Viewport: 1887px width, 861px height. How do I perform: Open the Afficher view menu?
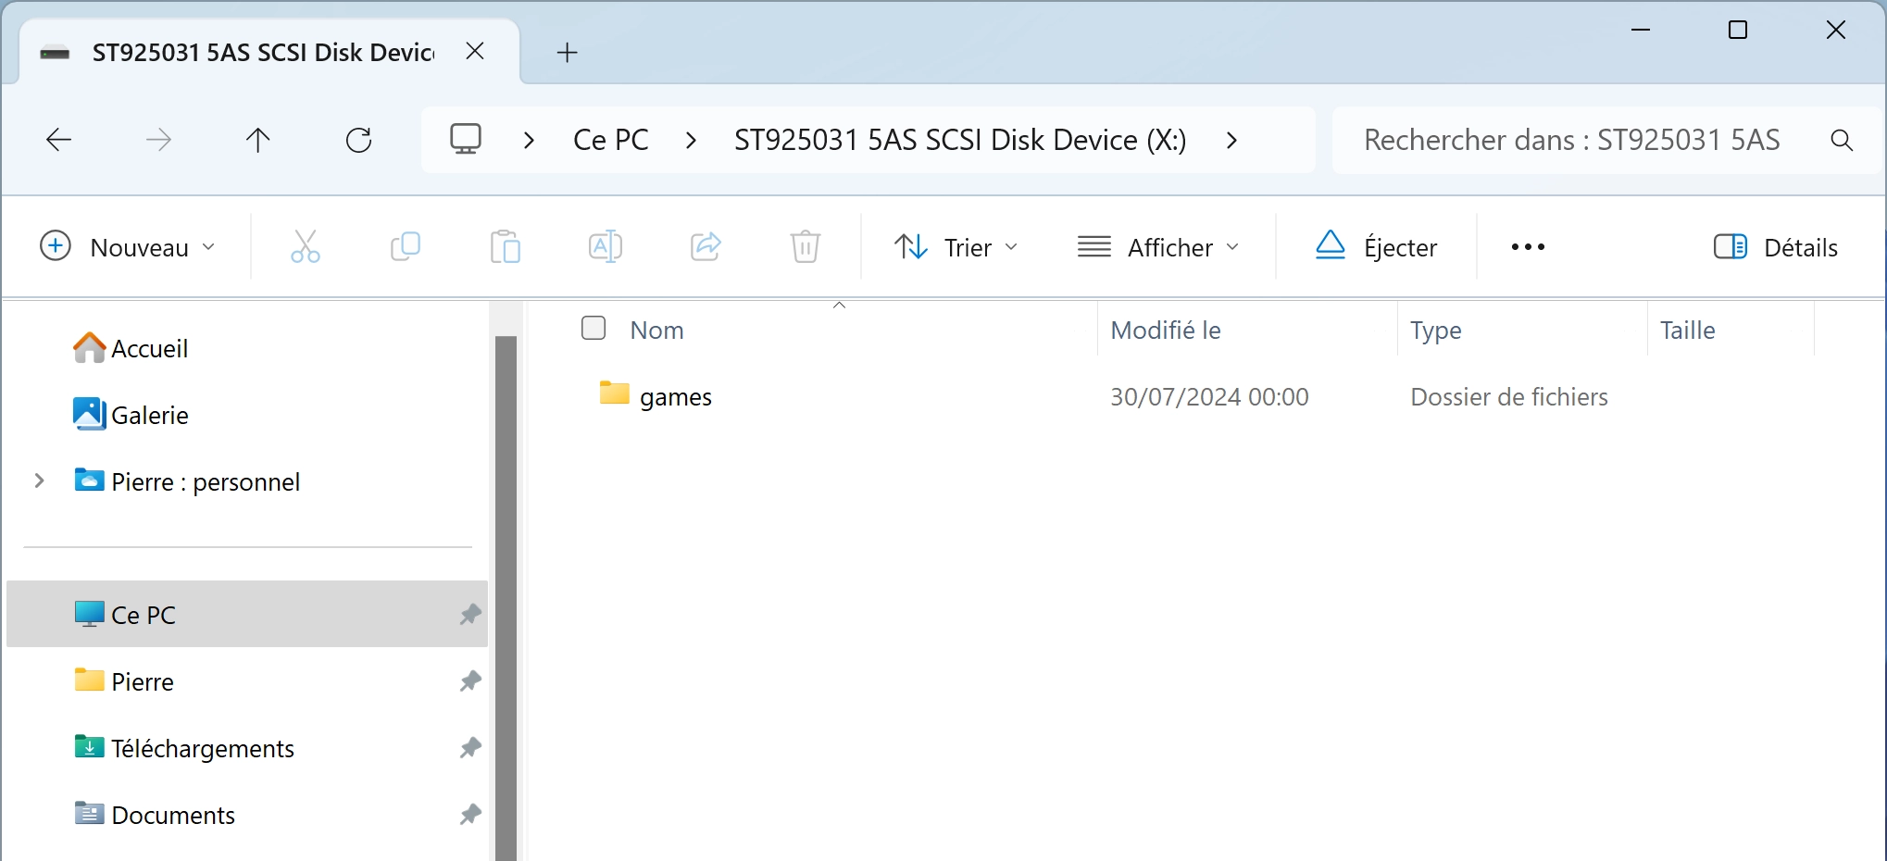point(1157,247)
